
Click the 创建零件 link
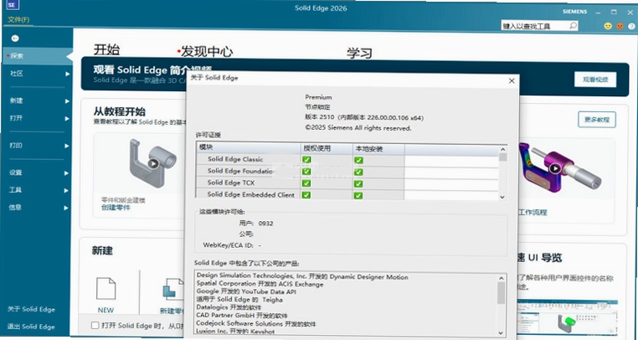click(x=116, y=207)
